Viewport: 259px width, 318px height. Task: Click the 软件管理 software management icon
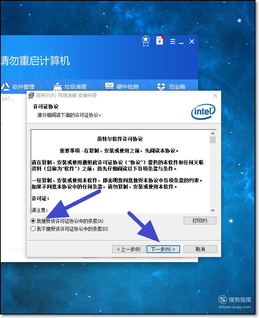coord(5,86)
